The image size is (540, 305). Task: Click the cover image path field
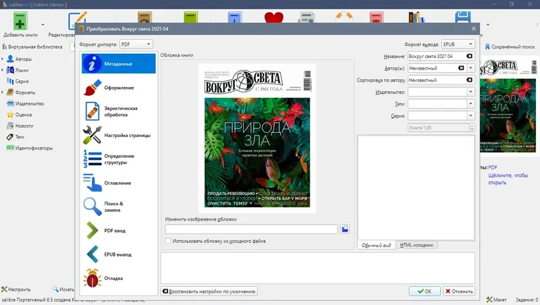(x=251, y=229)
